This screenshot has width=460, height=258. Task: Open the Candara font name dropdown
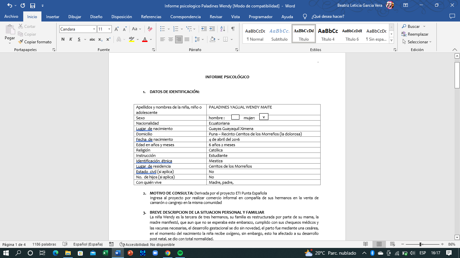[94, 29]
